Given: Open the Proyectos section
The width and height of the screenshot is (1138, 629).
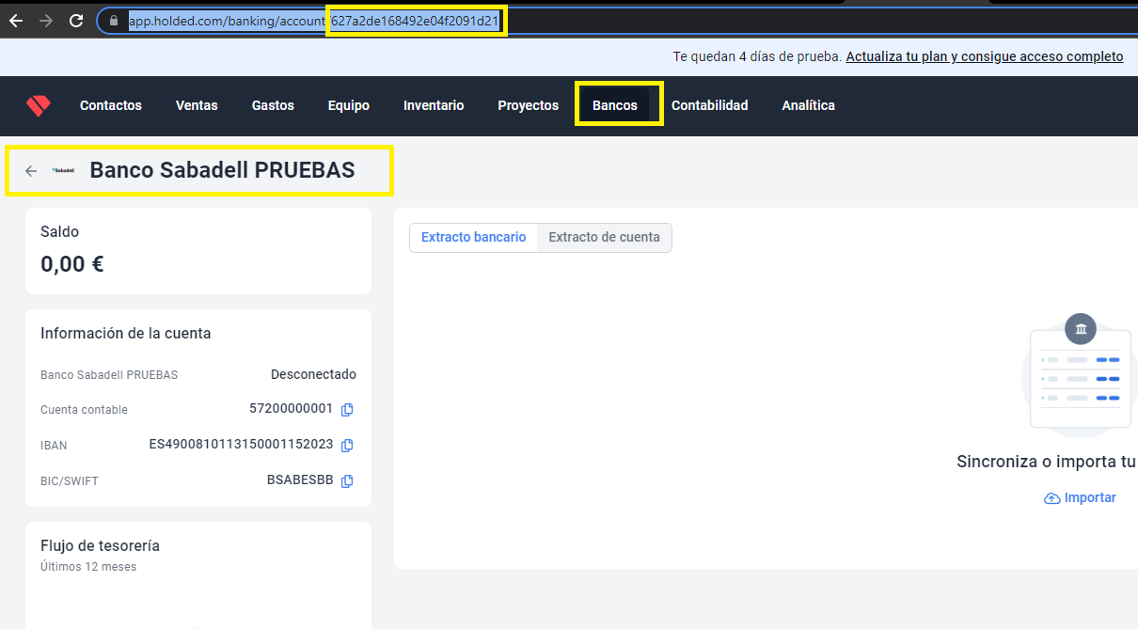Looking at the screenshot, I should pos(529,105).
